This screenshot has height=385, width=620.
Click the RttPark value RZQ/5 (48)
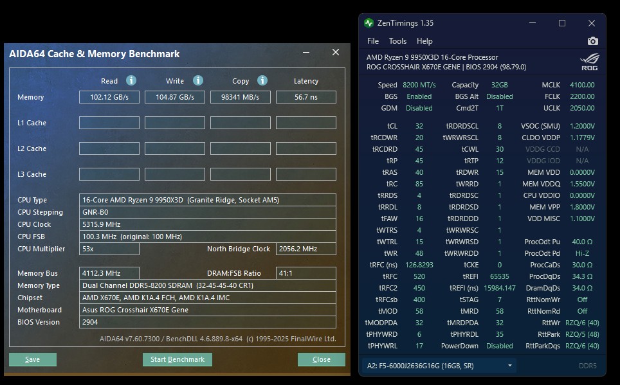[x=582, y=334]
